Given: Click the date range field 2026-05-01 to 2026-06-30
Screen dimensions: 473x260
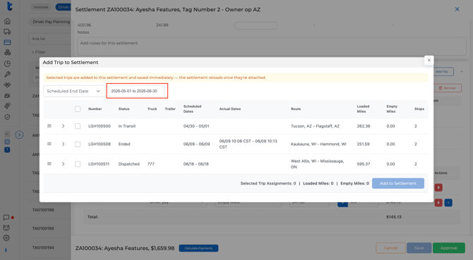Looking at the screenshot, I should 136,91.
